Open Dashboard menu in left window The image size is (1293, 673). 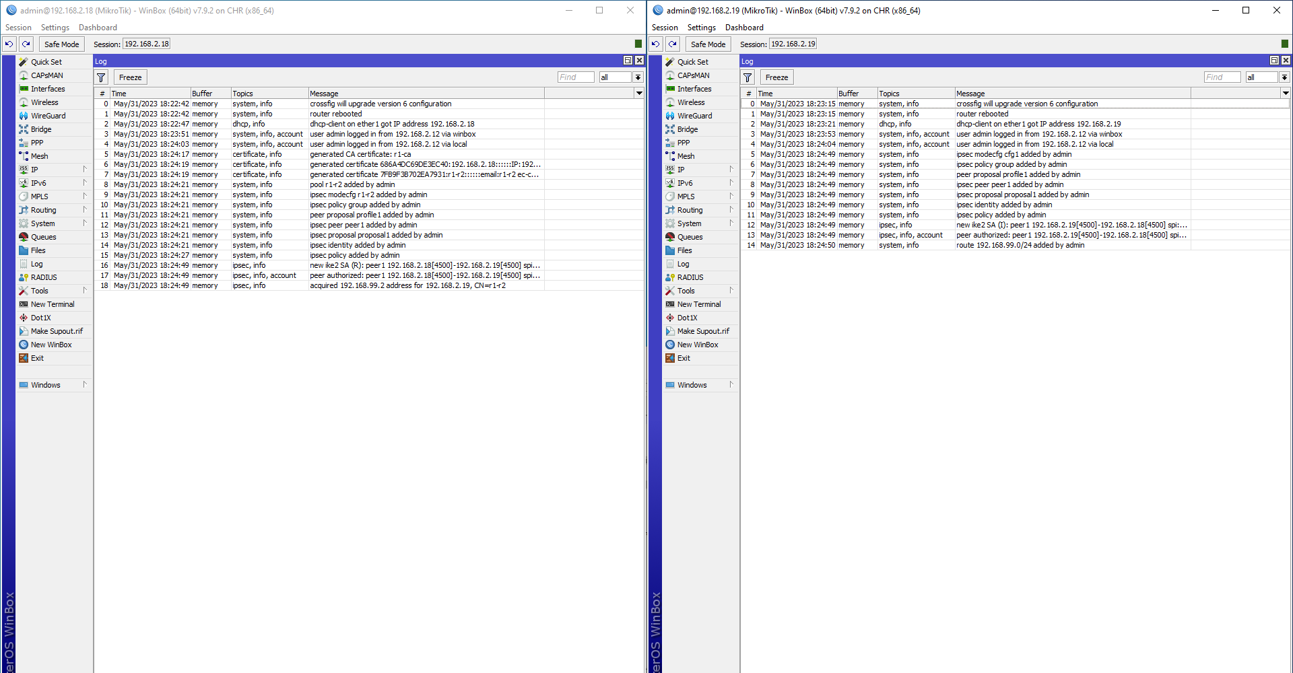pos(98,28)
